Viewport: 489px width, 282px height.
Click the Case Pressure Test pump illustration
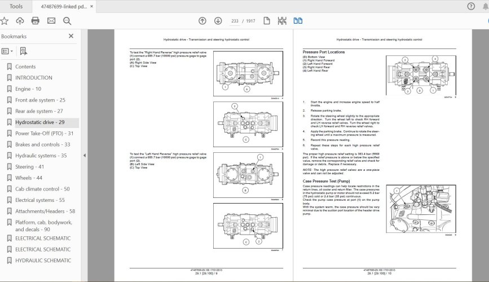click(421, 209)
